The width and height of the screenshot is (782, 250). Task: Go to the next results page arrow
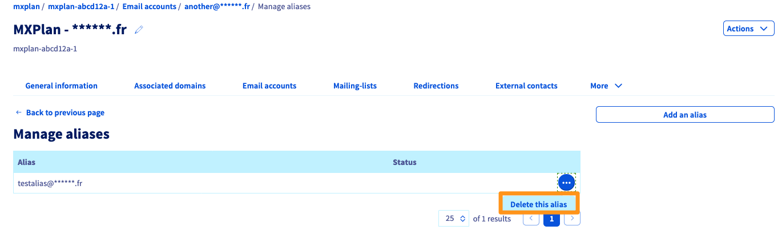click(572, 219)
